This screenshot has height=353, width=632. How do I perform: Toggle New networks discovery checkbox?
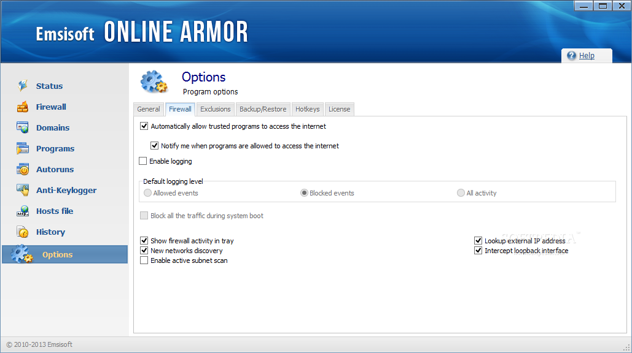[x=144, y=251]
